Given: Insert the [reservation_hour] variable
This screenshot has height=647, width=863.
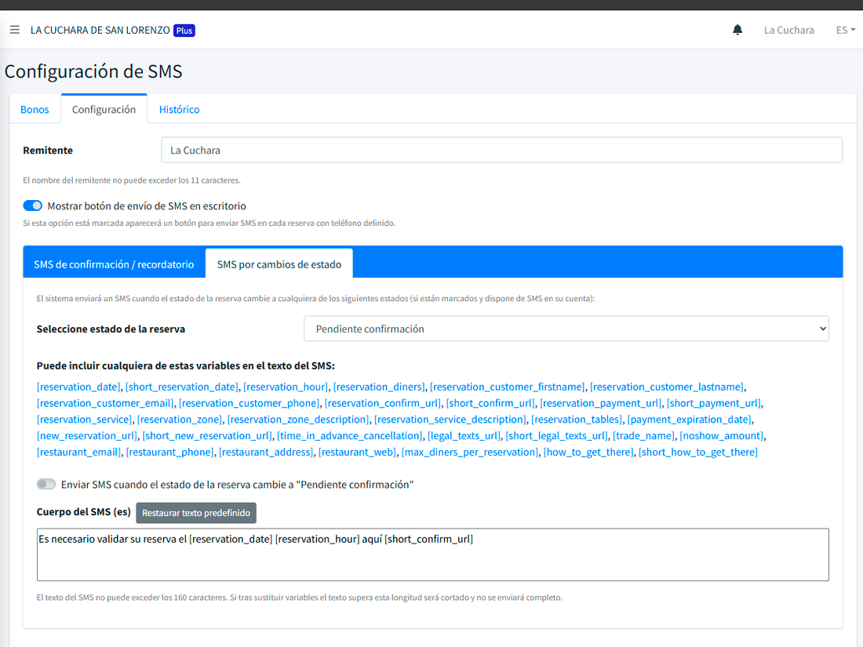Looking at the screenshot, I should (286, 387).
